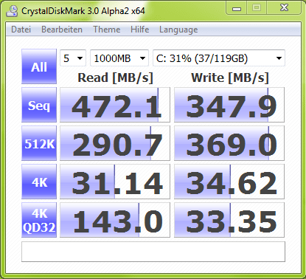Open the Theme menu

click(107, 30)
